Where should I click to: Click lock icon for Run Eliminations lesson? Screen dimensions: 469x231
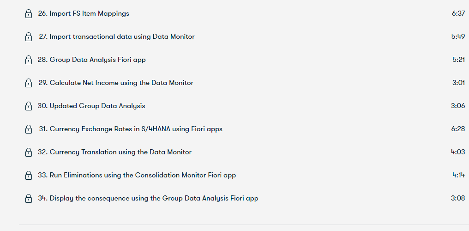tap(29, 176)
